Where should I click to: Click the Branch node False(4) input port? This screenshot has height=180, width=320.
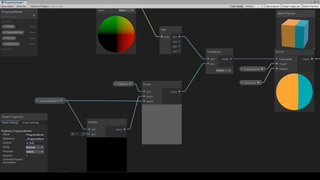[277, 68]
